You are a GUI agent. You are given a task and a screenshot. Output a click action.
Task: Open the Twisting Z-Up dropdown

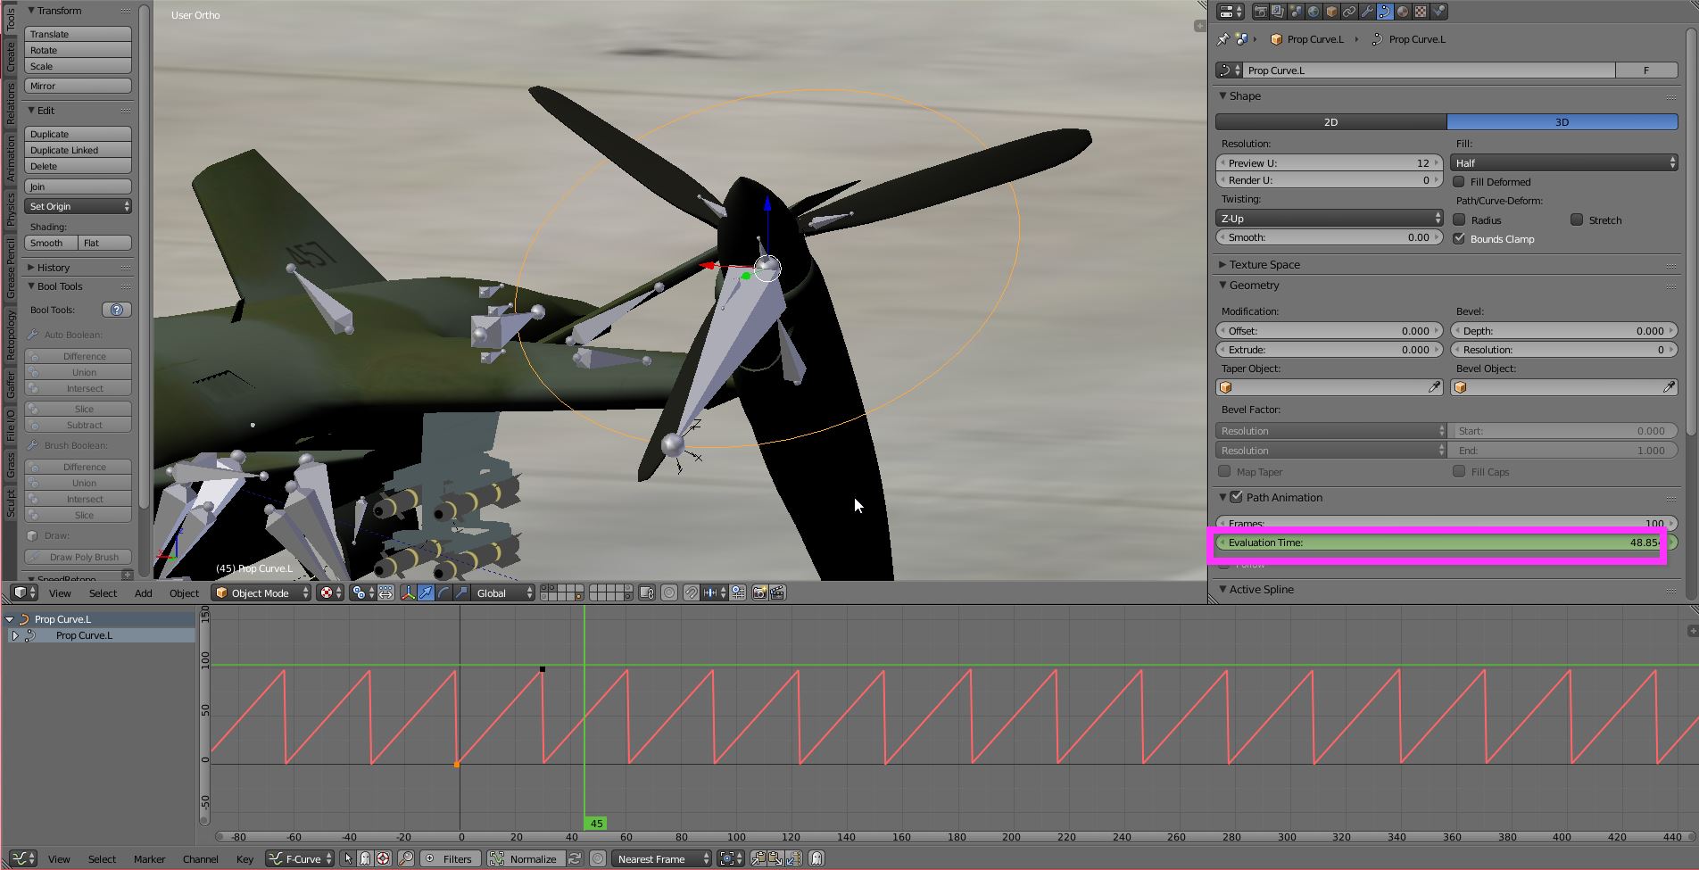coord(1329,218)
